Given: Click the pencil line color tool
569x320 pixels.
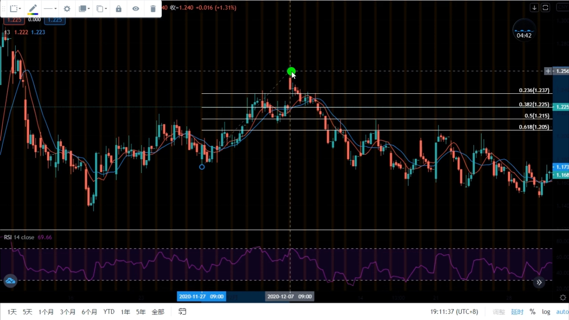Looking at the screenshot, I should coord(33,8).
